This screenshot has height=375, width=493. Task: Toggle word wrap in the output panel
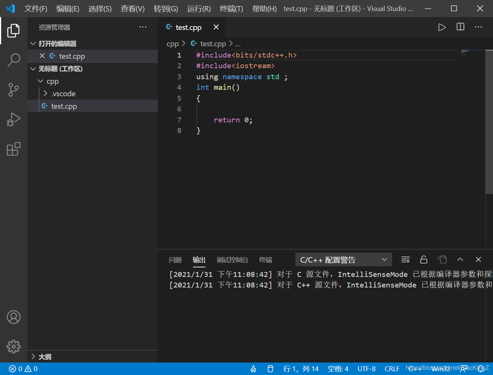442,259
